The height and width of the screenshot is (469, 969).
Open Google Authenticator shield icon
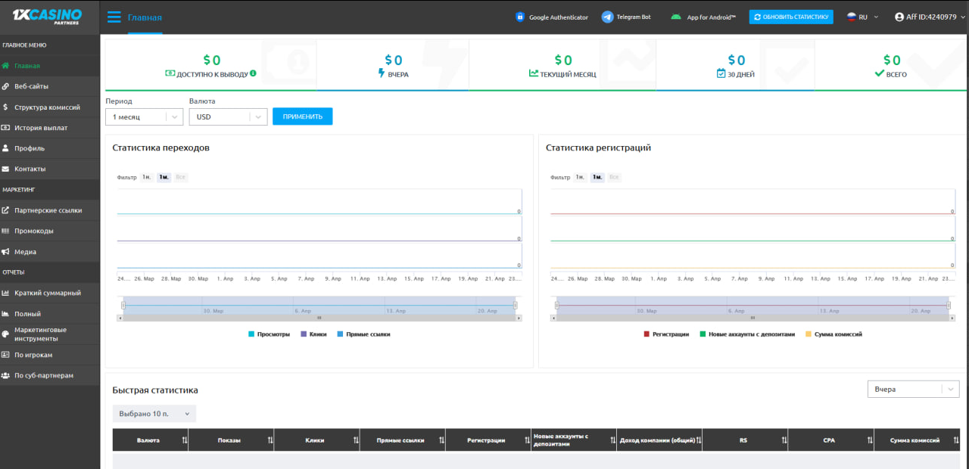click(x=520, y=17)
